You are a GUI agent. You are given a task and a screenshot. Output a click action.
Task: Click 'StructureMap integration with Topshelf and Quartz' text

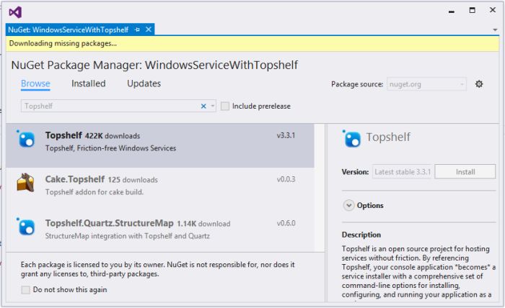click(x=127, y=236)
